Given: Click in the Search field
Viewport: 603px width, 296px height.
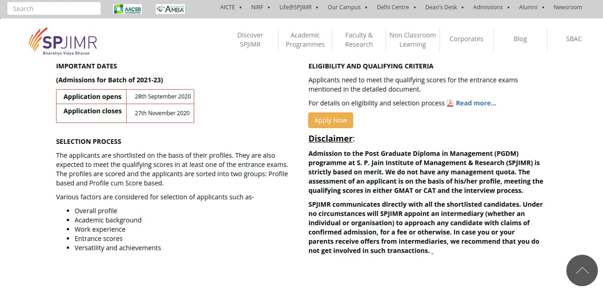Looking at the screenshot, I should click(x=54, y=9).
